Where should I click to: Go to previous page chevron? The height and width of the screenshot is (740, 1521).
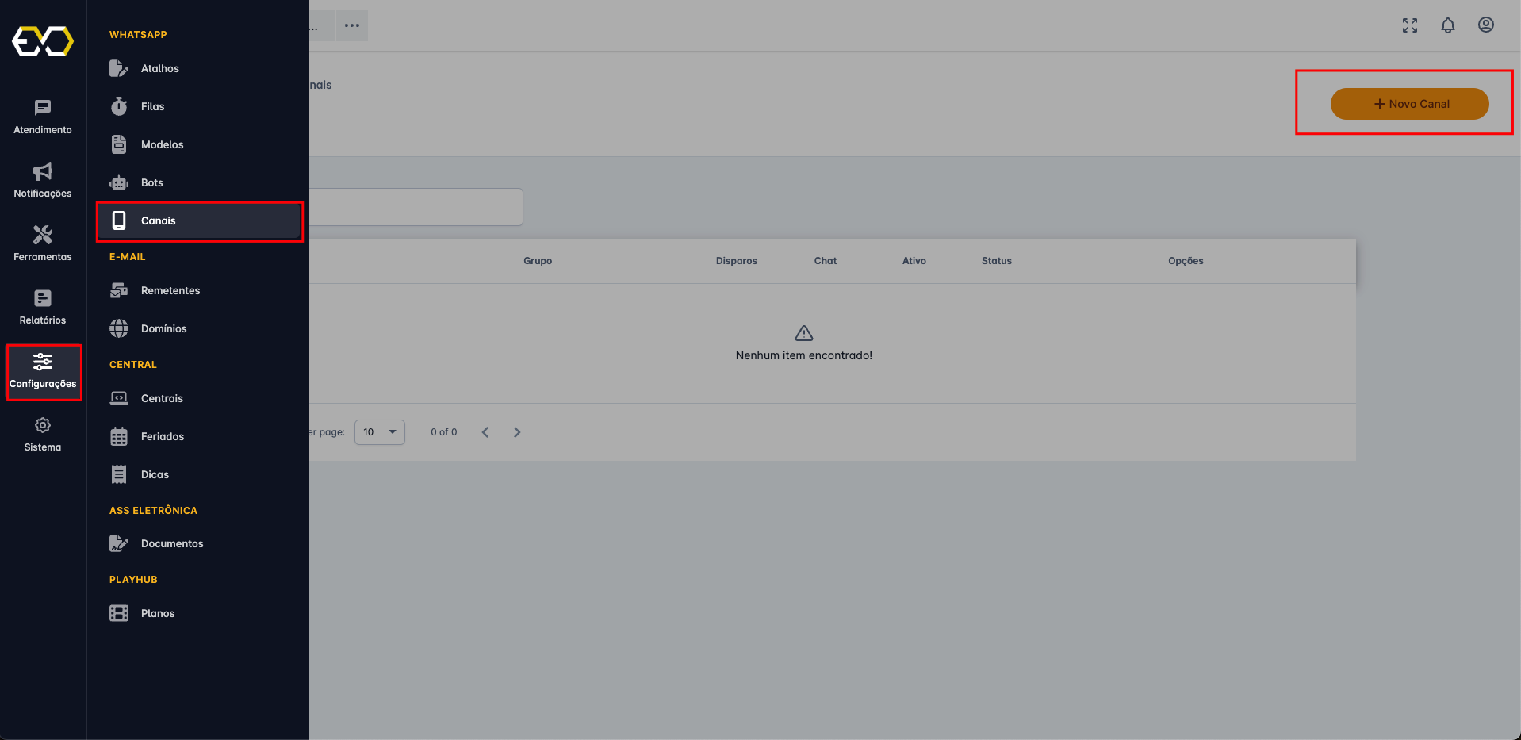485,432
